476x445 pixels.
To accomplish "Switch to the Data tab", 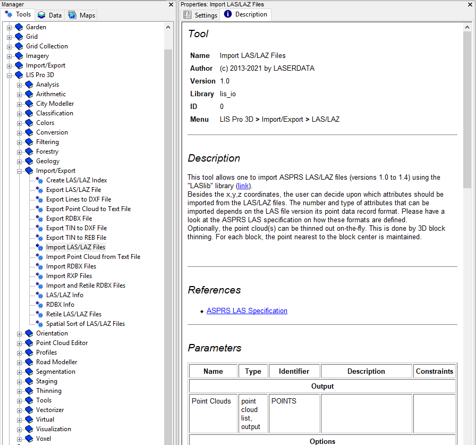I will [50, 15].
